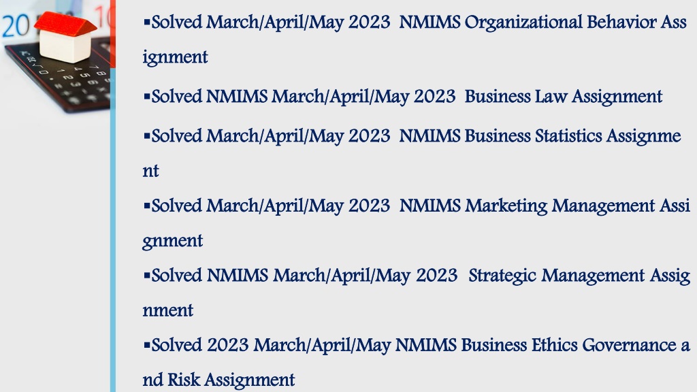This screenshot has height=392, width=697.
Task: Click the wrapped word 'nment' under Strategic Management
Action: point(167,310)
